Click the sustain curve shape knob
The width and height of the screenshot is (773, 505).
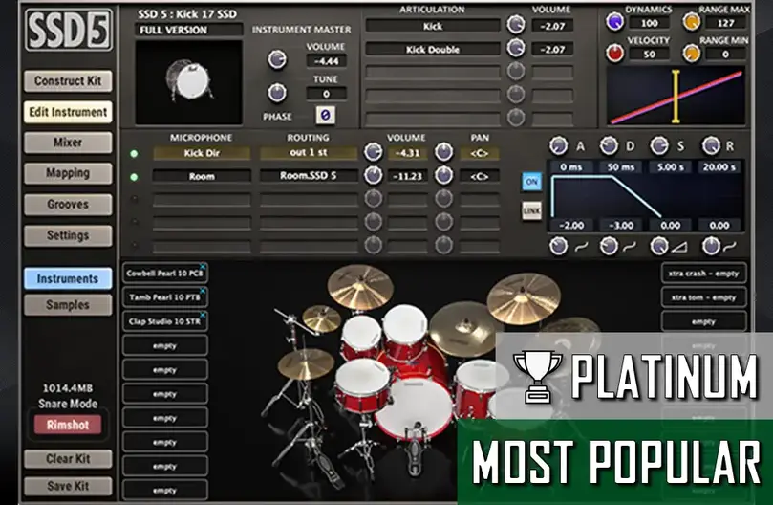pos(659,246)
